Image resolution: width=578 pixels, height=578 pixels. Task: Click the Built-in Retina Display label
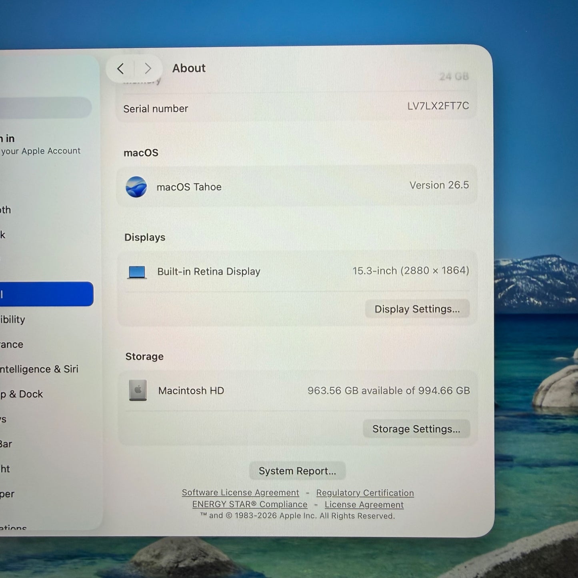click(x=209, y=272)
